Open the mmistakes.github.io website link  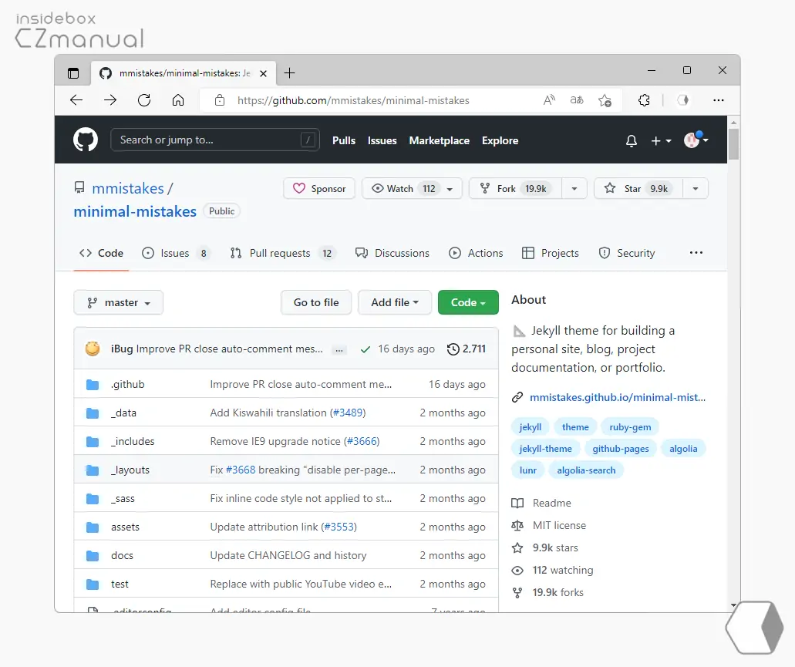click(x=617, y=397)
